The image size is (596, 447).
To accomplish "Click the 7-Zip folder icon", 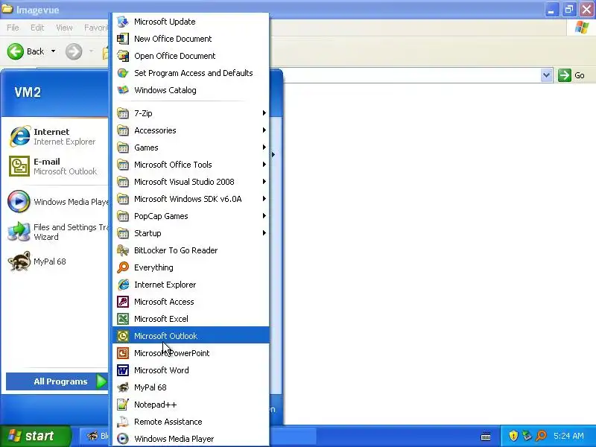I will coord(122,113).
